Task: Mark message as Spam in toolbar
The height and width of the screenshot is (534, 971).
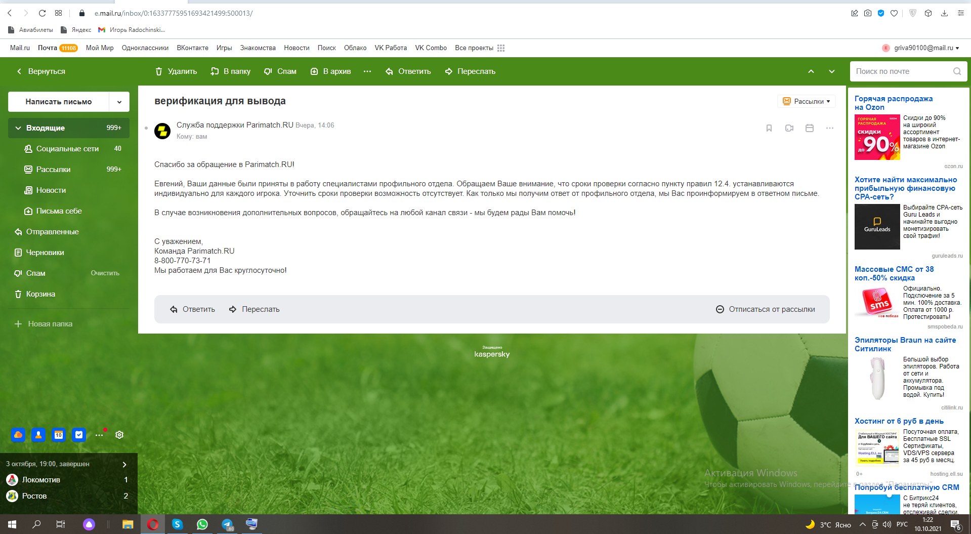Action: tap(280, 71)
